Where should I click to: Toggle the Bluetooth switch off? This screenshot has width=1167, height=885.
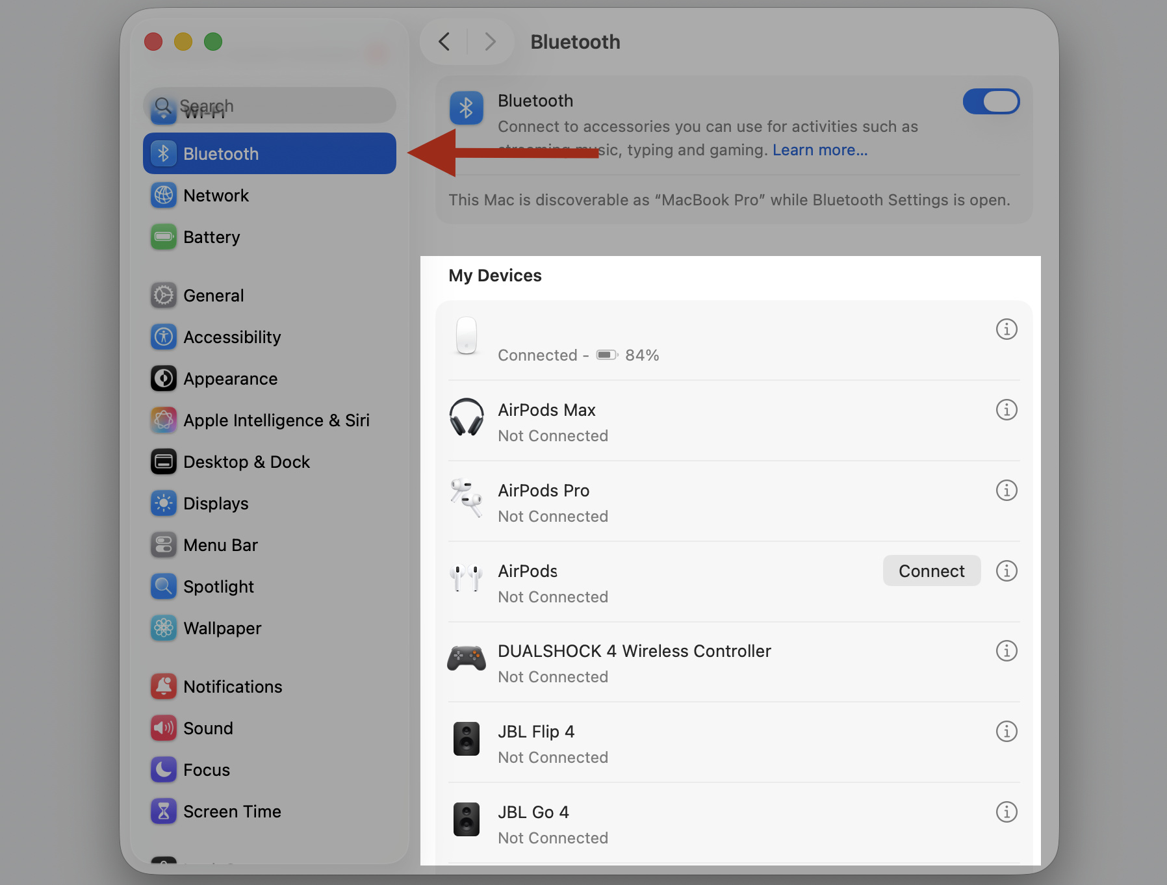(991, 101)
